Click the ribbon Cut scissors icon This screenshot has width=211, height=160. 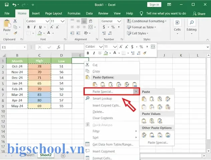coord(15,21)
